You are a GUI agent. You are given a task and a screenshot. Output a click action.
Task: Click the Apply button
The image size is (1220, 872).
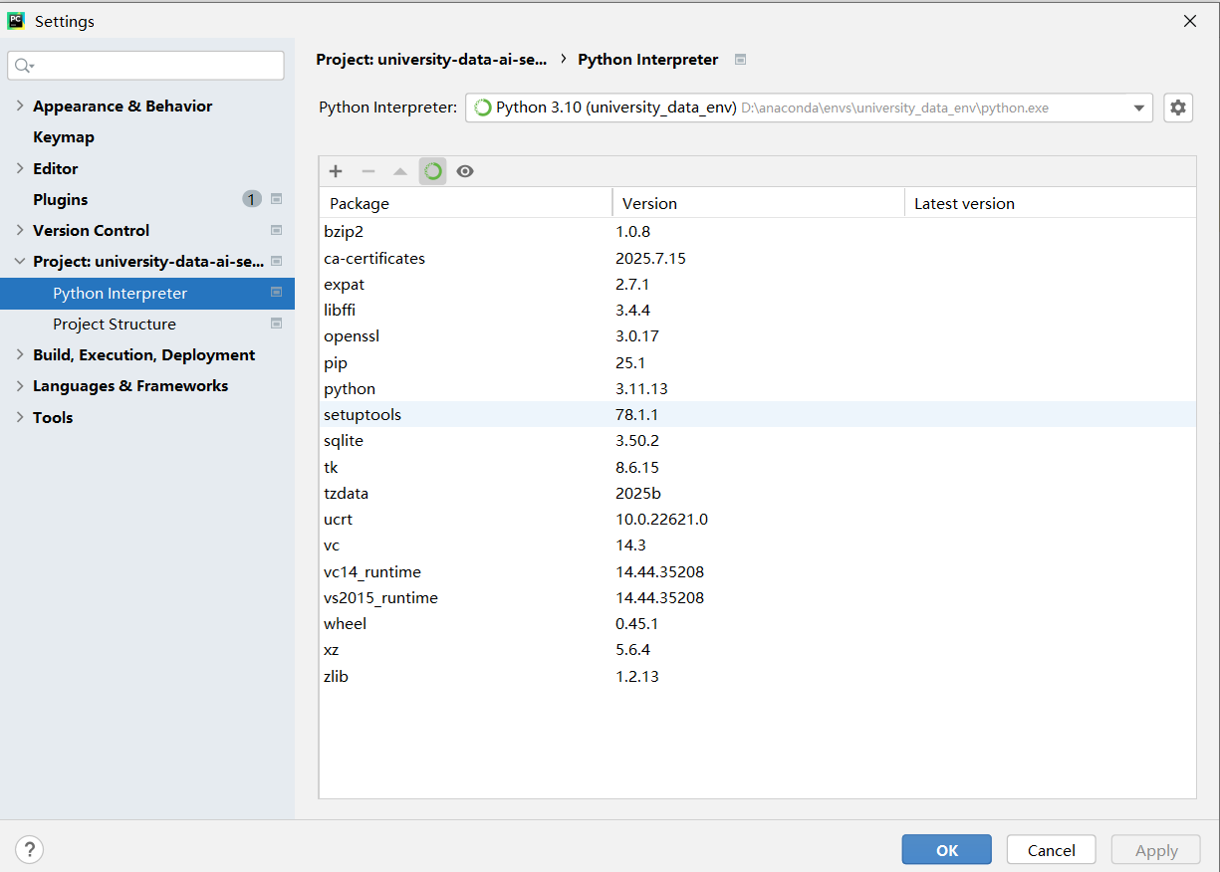pyautogui.click(x=1156, y=849)
